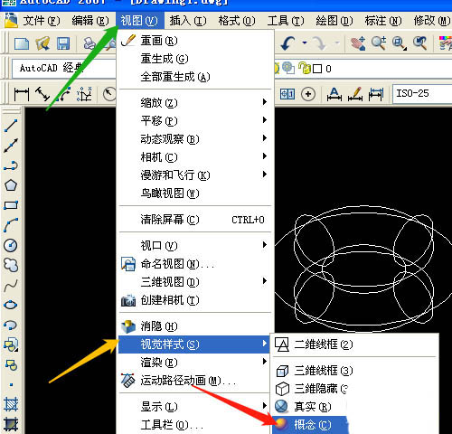This screenshot has height=434, width=452.
Task: Open the 标注(N) menu
Action: point(383,21)
